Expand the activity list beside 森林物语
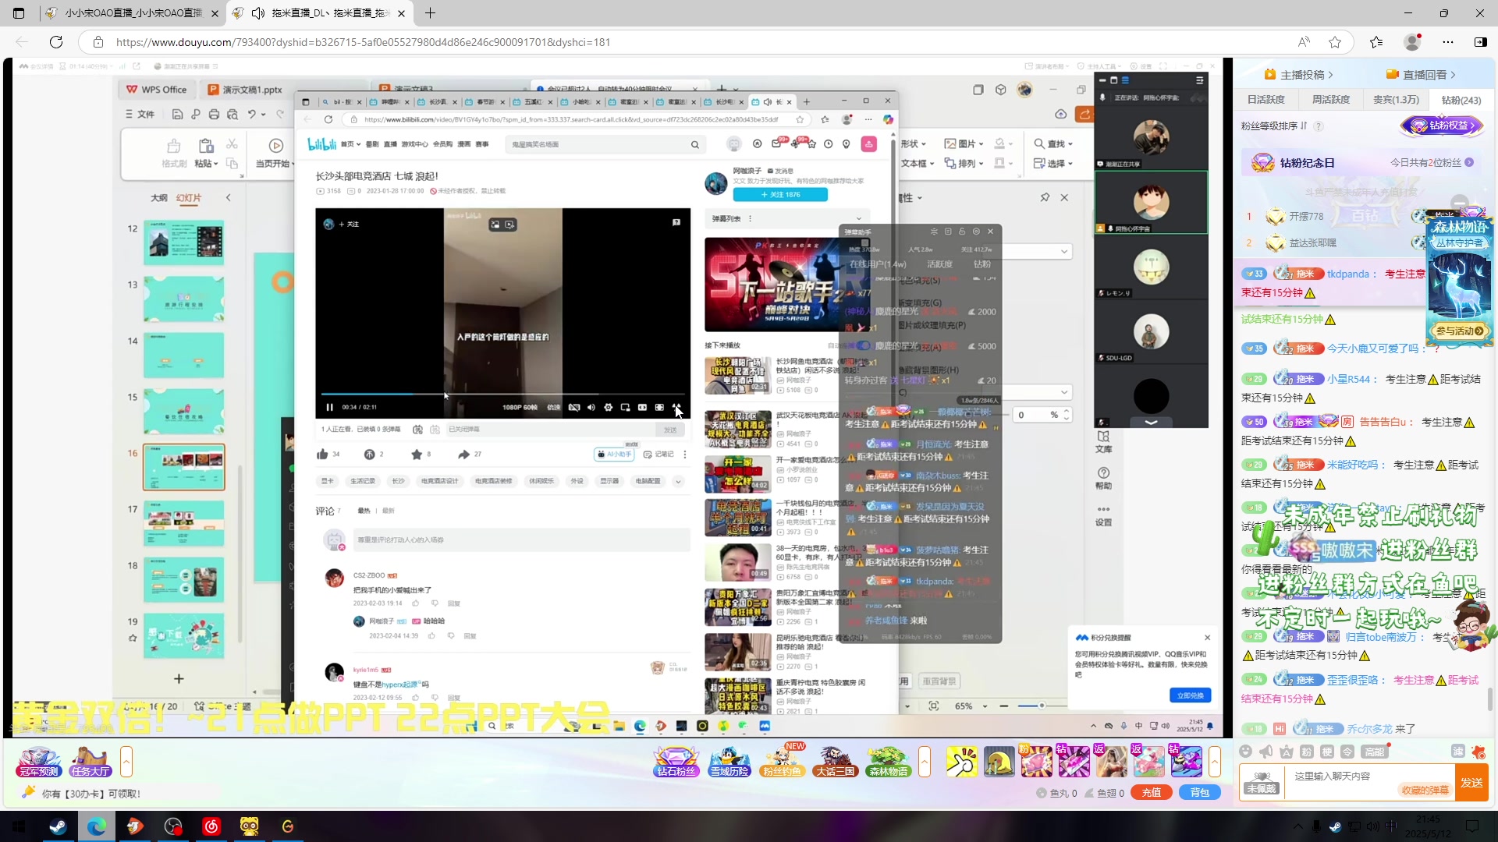The image size is (1498, 842). 924,762
